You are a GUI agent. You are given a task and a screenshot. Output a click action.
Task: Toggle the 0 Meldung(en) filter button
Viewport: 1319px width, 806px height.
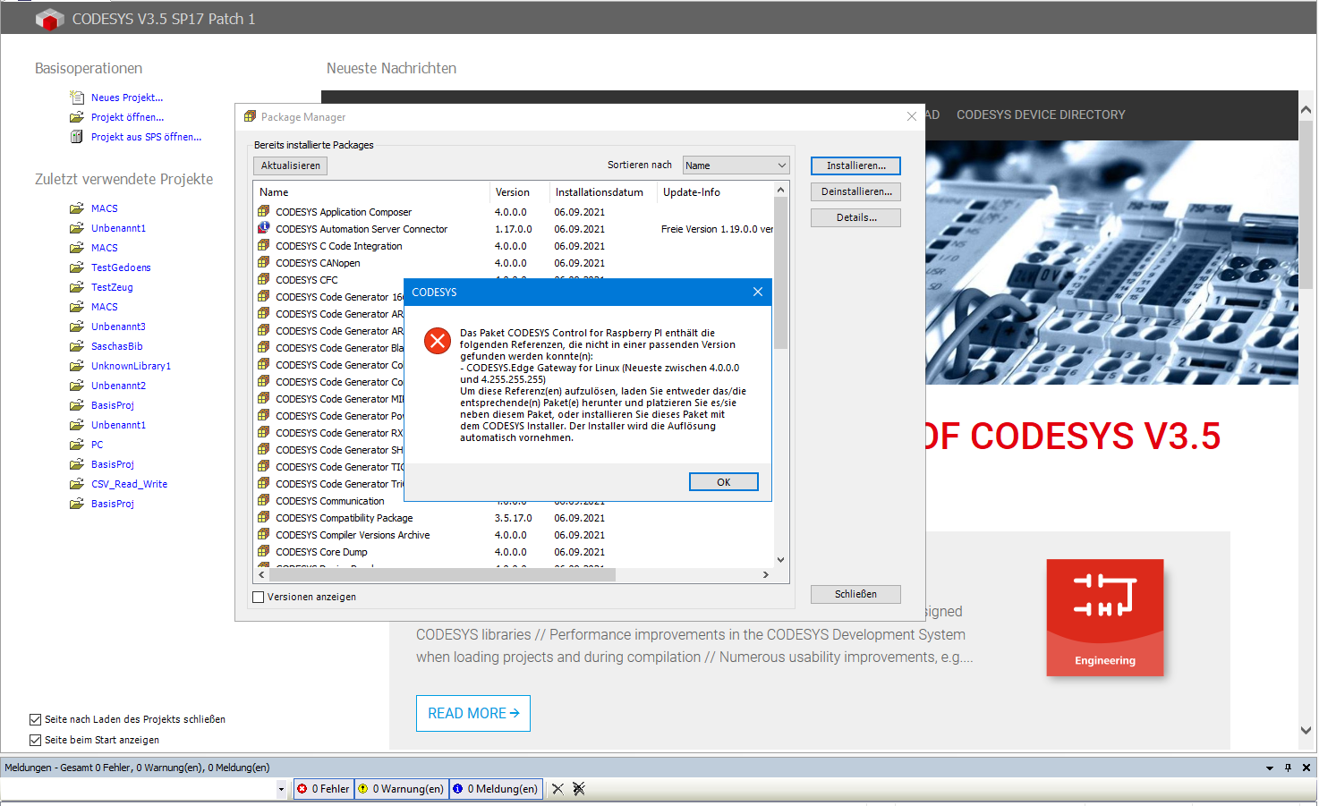[x=496, y=789]
